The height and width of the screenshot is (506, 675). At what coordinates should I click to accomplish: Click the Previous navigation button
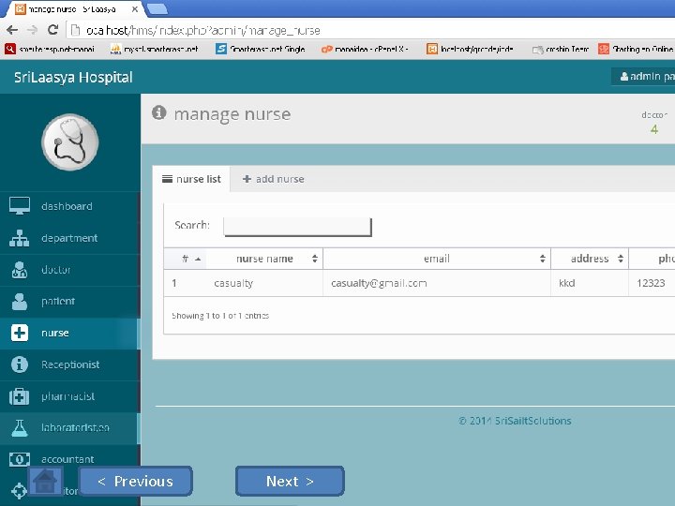(x=136, y=481)
